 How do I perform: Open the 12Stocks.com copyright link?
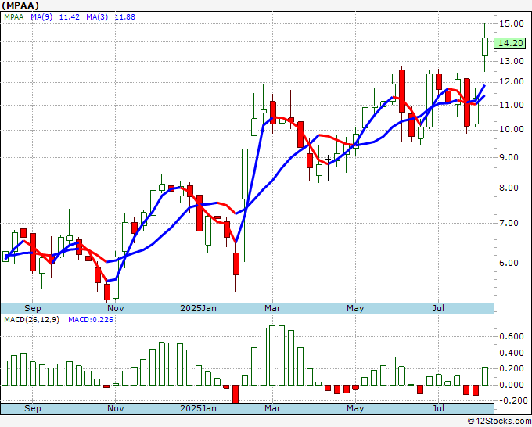499,422
